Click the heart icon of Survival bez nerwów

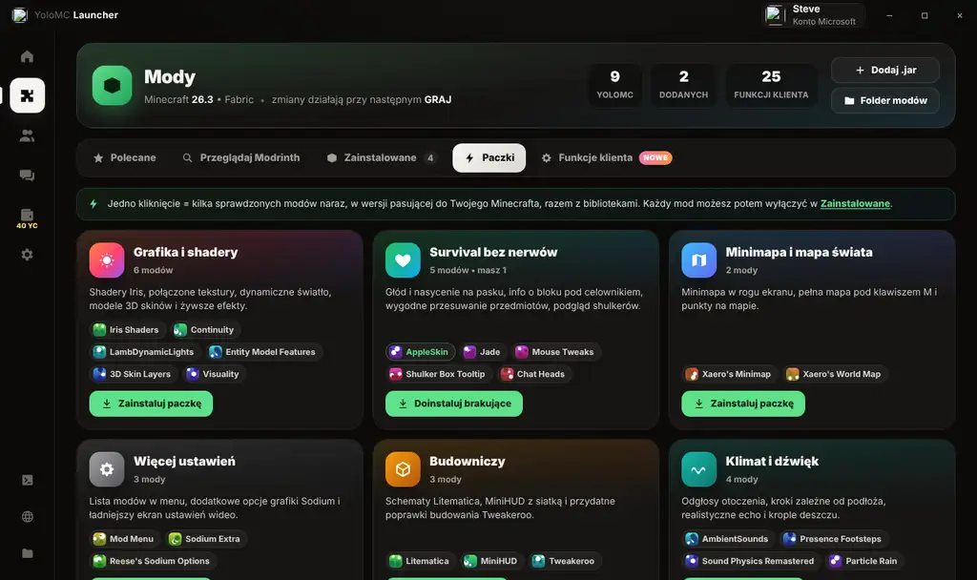pos(403,259)
